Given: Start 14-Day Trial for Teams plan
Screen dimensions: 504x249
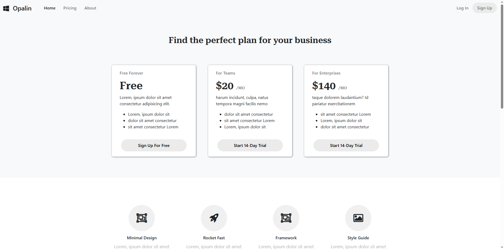Looking at the screenshot, I should coord(250,145).
